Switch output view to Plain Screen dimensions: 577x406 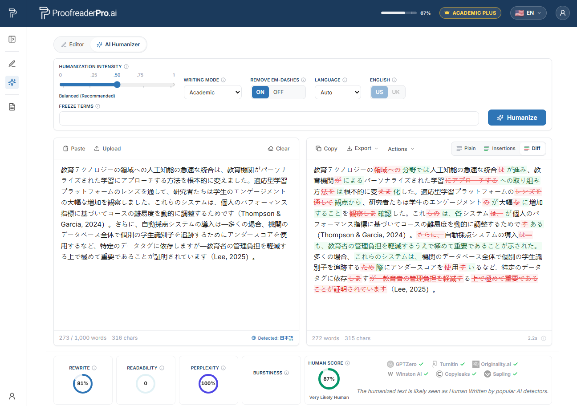(x=466, y=149)
